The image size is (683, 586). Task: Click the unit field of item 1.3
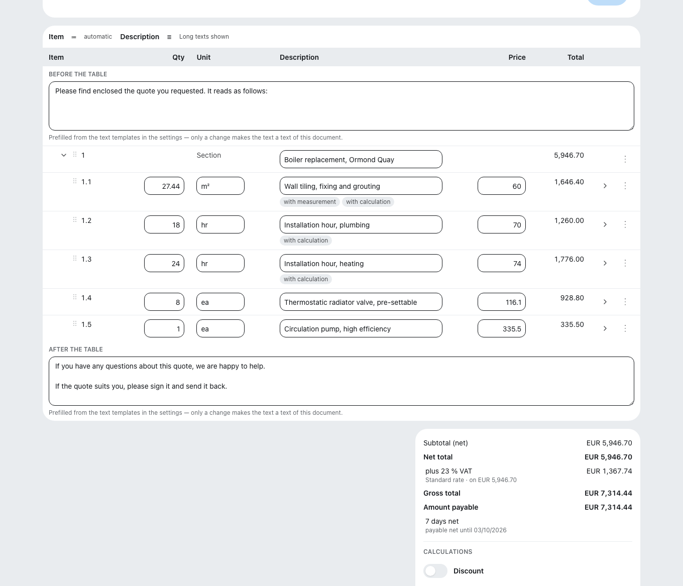point(220,263)
